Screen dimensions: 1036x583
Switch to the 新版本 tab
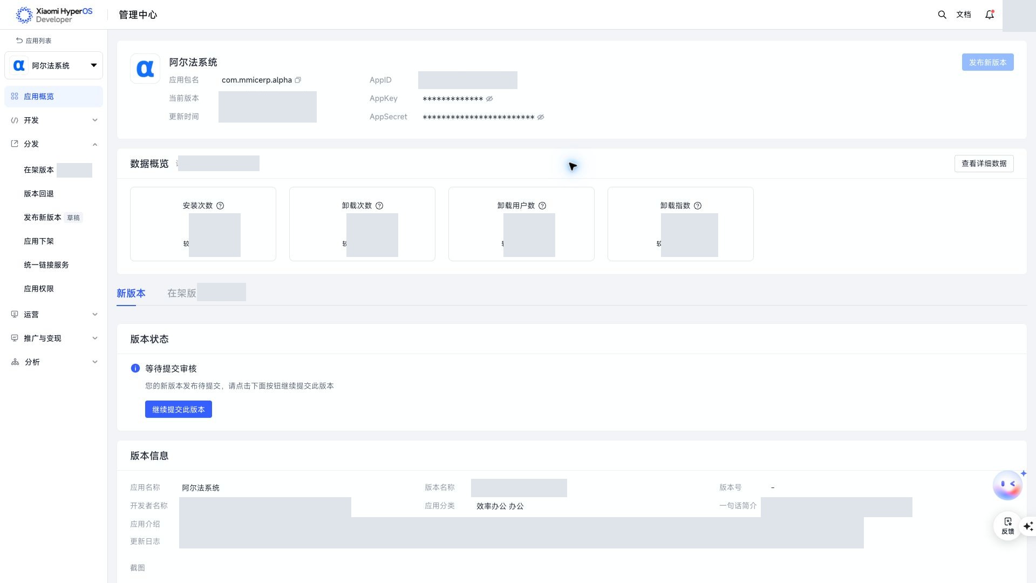click(x=131, y=293)
